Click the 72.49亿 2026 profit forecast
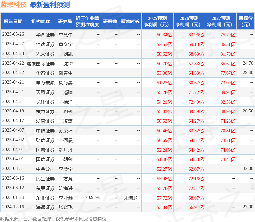The height and width of the screenshot is (222, 255). click(x=196, y=102)
